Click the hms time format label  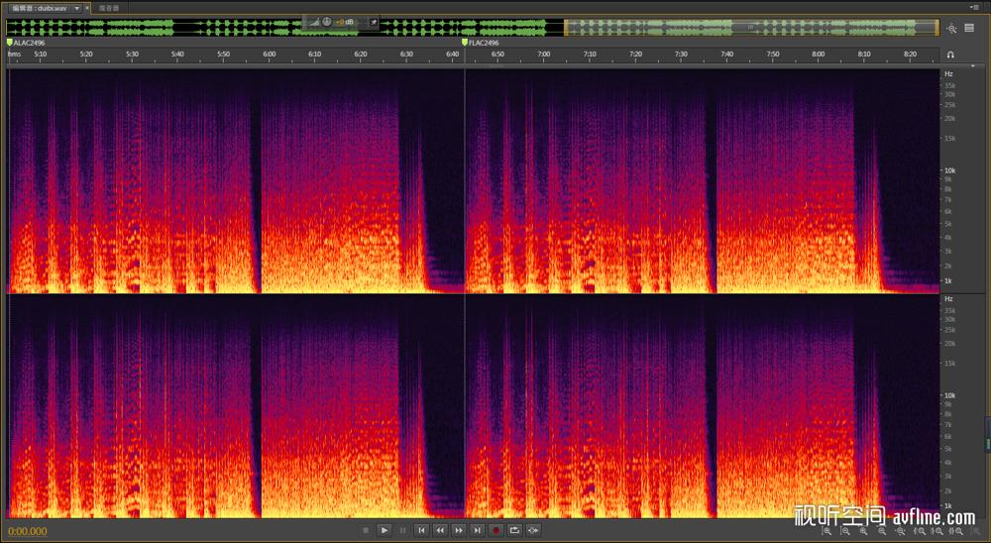(14, 54)
